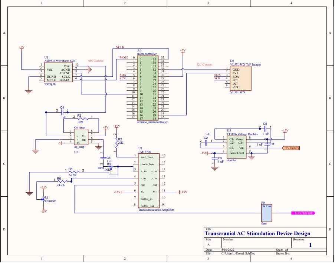Select the 9V Battery port symbol
This screenshot has width=335, height=263.
point(291,148)
